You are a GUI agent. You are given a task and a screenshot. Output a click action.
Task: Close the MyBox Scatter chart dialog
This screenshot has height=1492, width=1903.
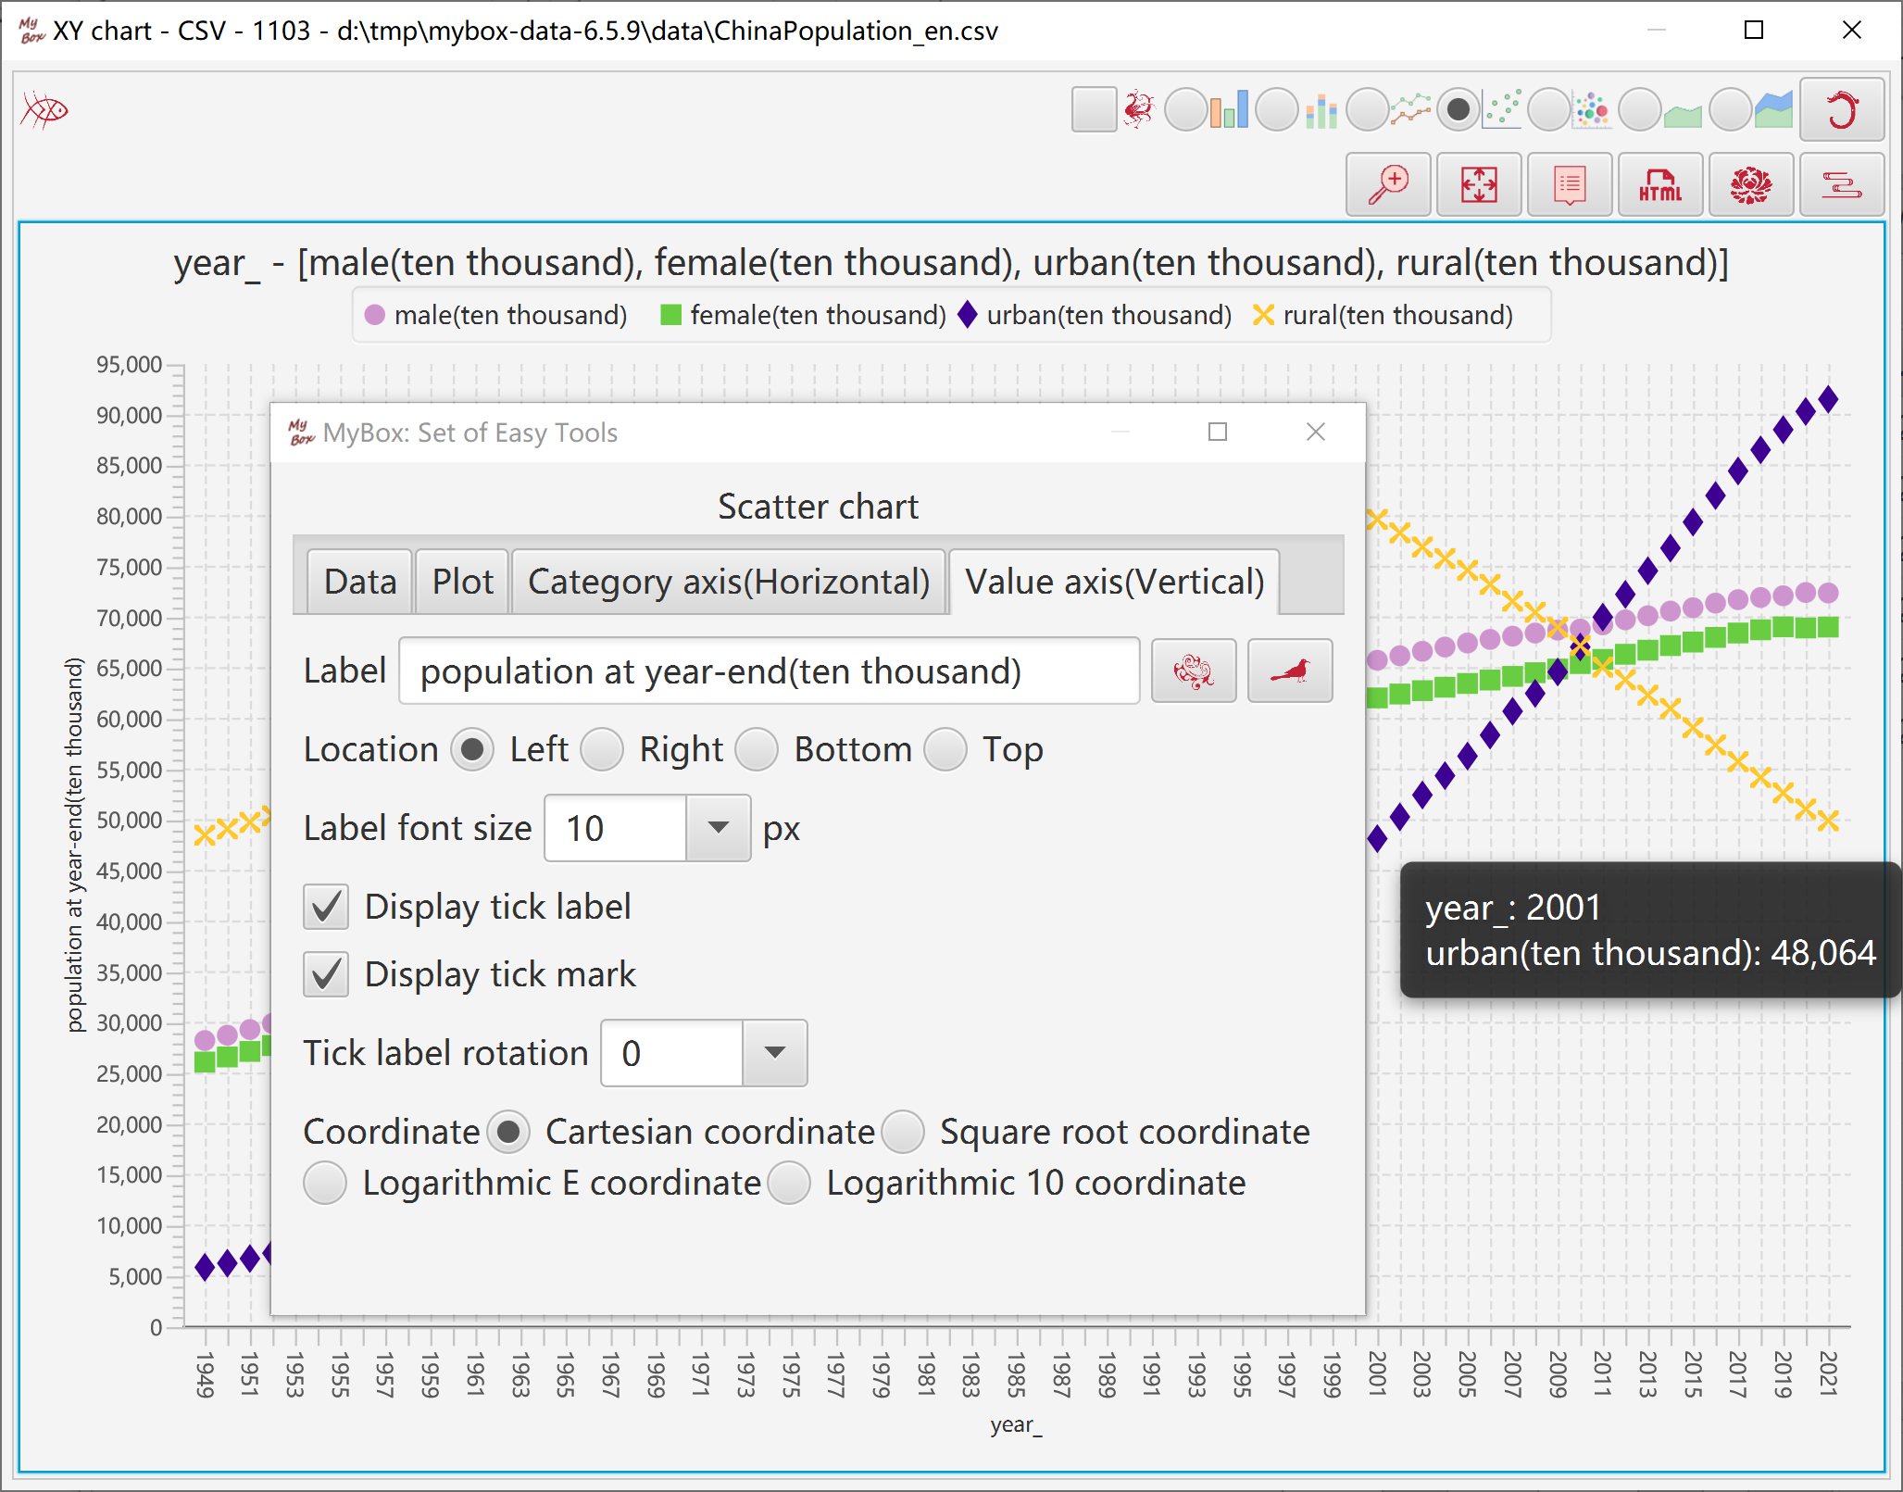coord(1315,432)
